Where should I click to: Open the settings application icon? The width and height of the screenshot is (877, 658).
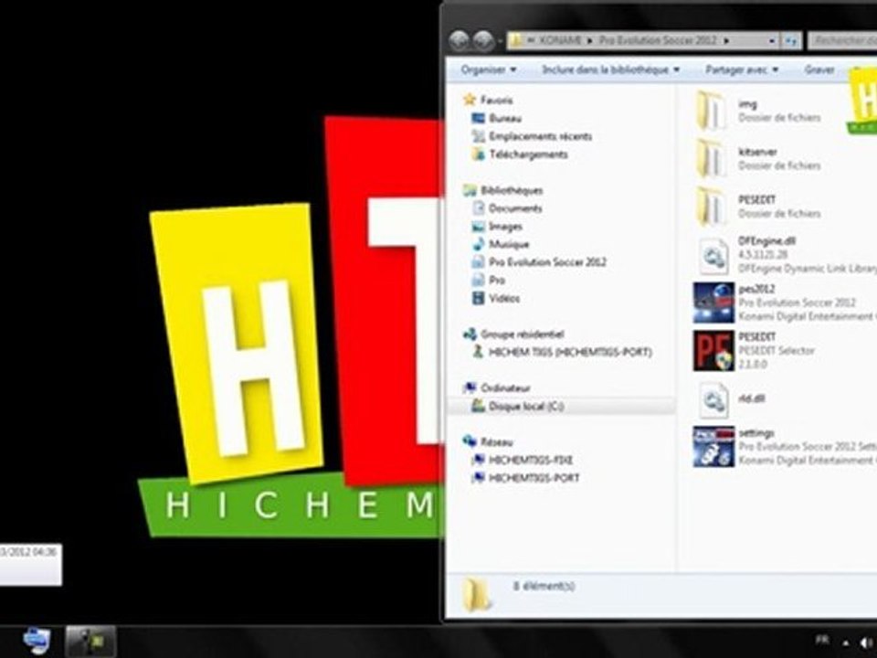pyautogui.click(x=713, y=447)
